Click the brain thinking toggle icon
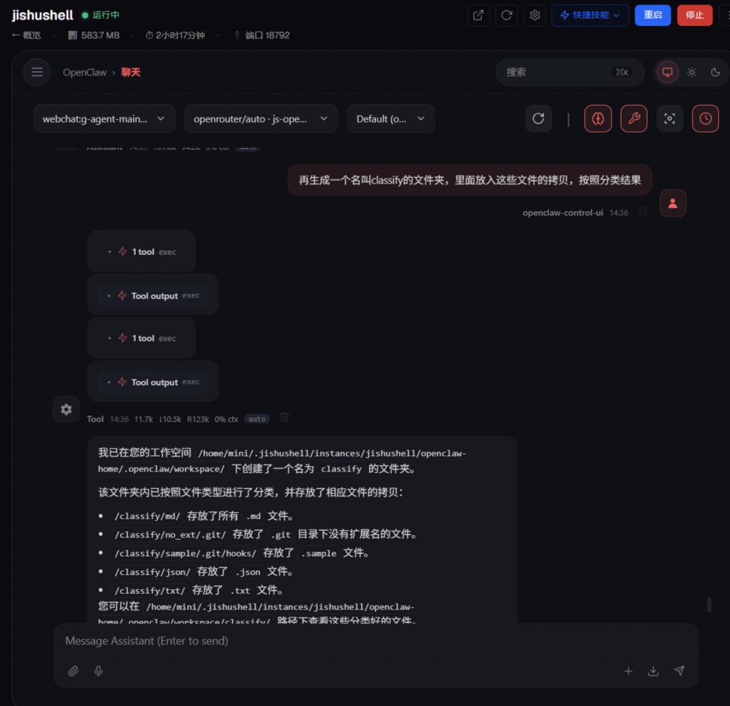 (x=598, y=119)
